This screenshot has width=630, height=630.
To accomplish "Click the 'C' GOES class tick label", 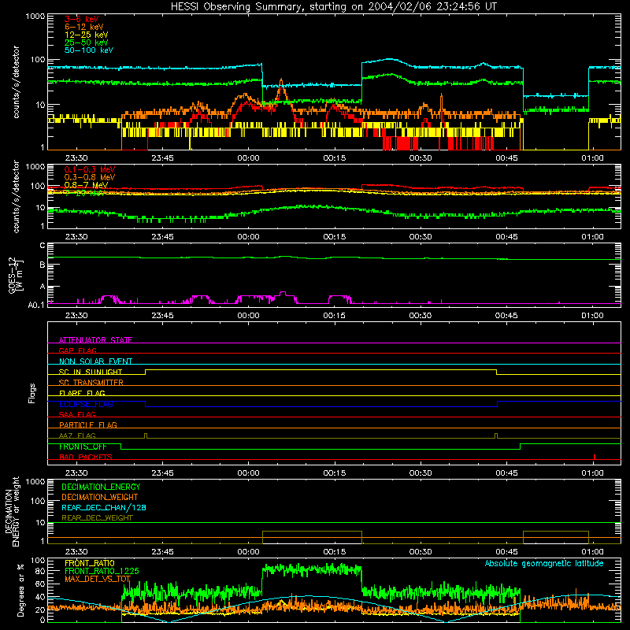I will [x=43, y=246].
